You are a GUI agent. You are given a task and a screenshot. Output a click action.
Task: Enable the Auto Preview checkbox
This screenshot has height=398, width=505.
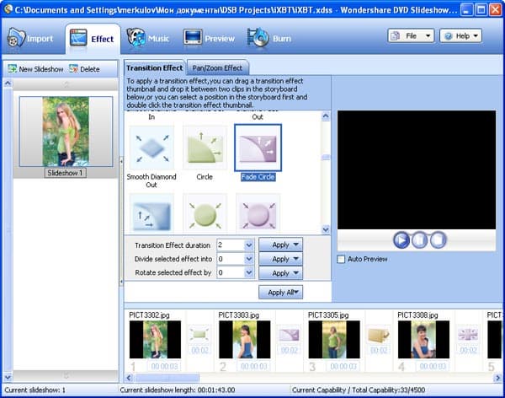pos(341,259)
